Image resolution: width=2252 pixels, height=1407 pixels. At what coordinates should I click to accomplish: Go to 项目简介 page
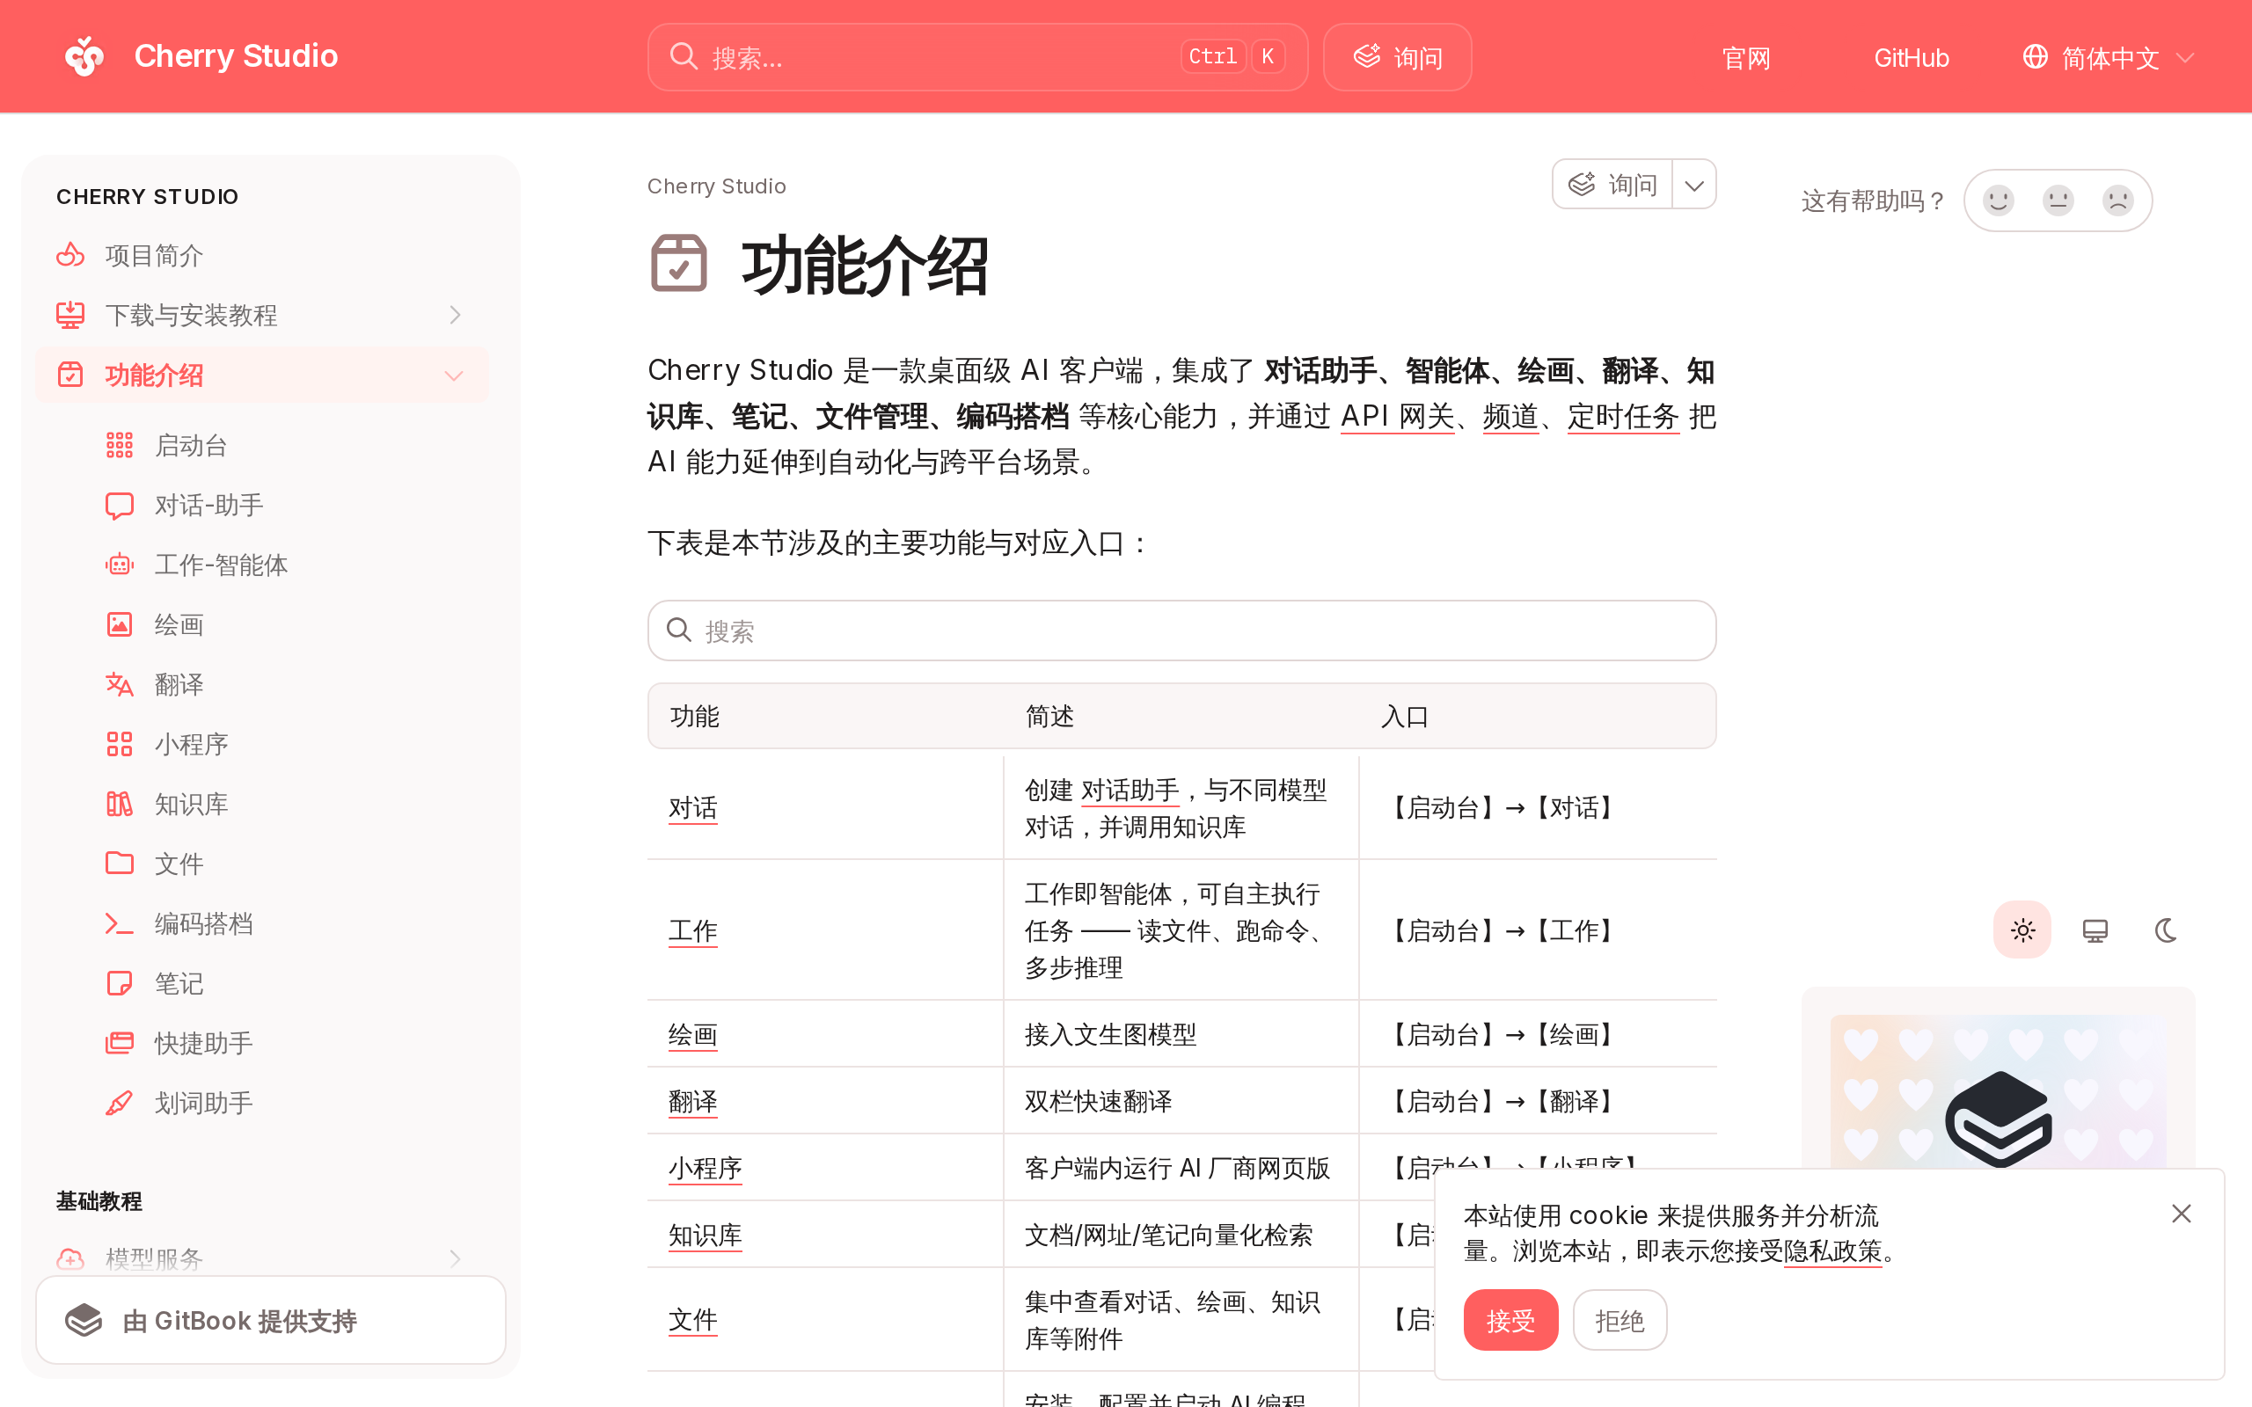pyautogui.click(x=261, y=255)
